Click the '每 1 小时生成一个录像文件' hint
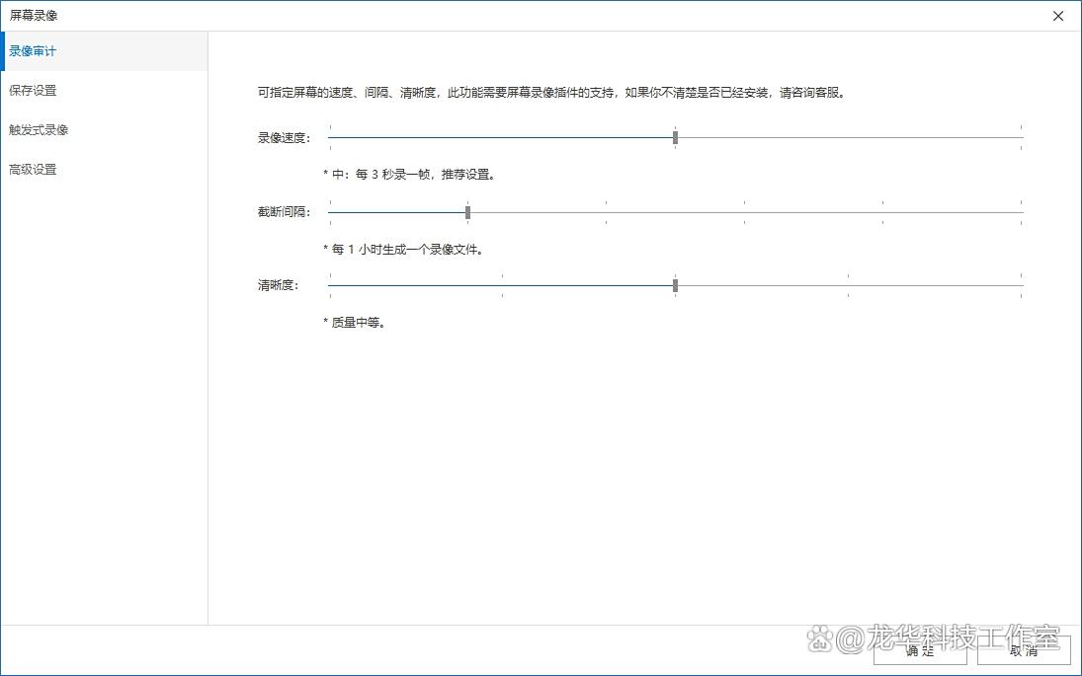Image resolution: width=1082 pixels, height=676 pixels. tap(403, 250)
